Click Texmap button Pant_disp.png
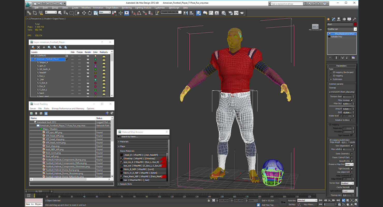 pyautogui.click(x=342, y=92)
